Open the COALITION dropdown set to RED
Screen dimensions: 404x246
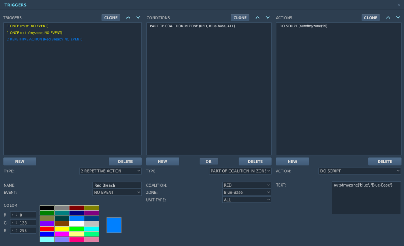pyautogui.click(x=247, y=185)
